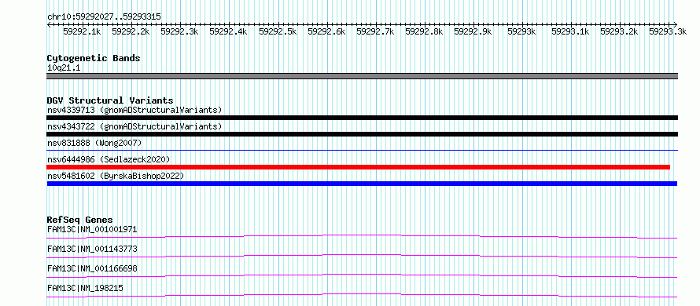Click ruler tick label 59292.5k

coord(278,31)
